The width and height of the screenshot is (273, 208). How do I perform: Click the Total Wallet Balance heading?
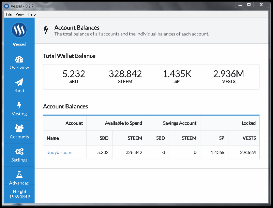point(69,56)
